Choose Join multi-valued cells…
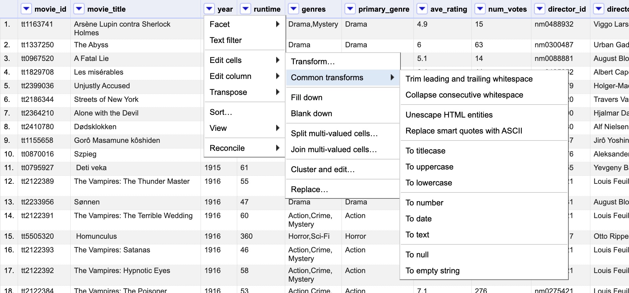629x293 pixels. [x=343, y=149]
